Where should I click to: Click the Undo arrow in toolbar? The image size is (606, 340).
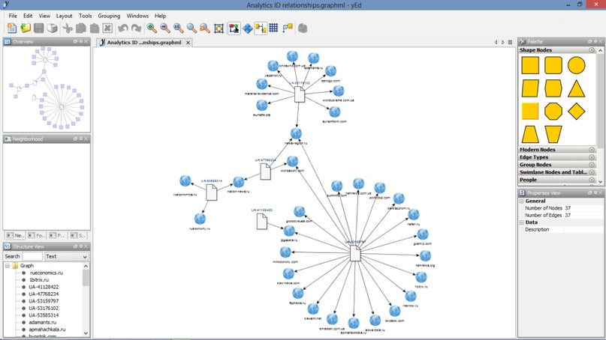tap(123, 28)
